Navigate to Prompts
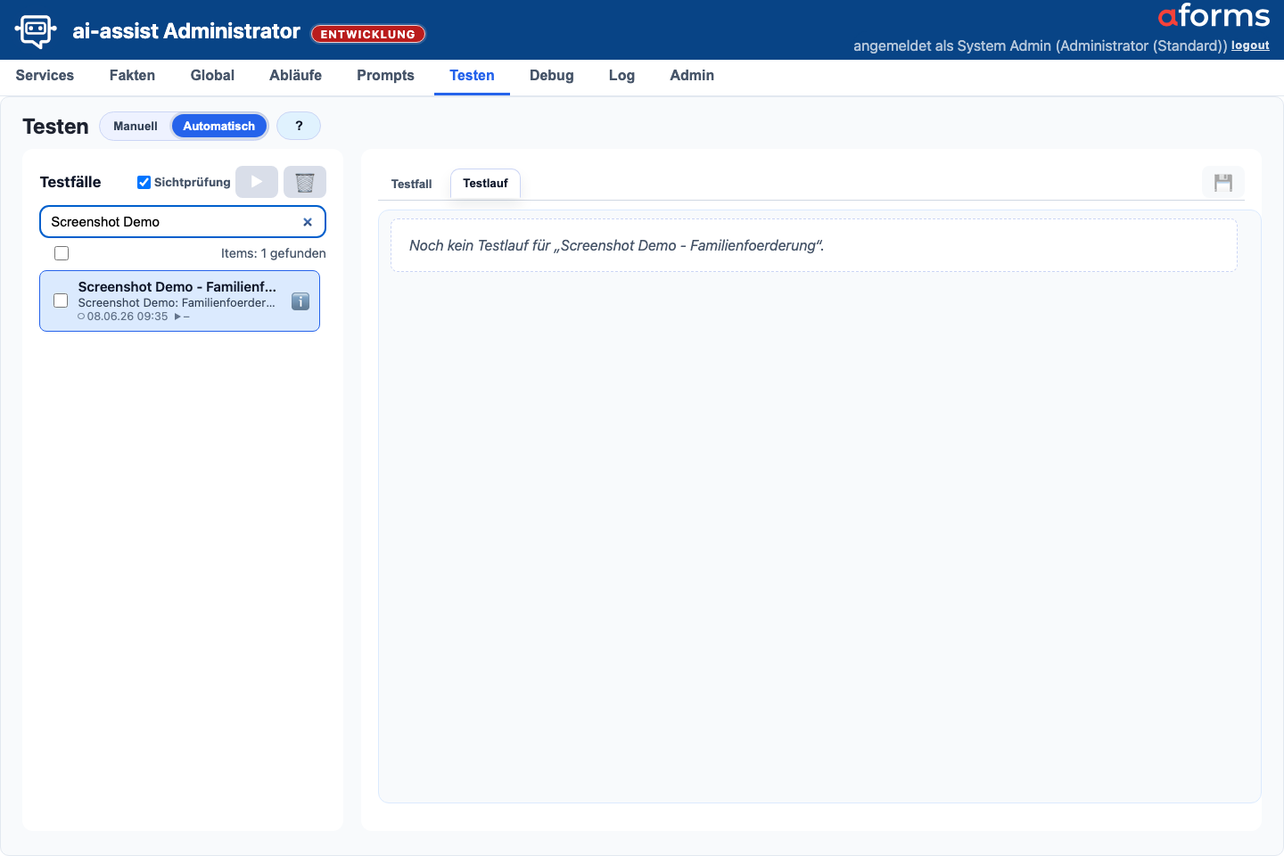Screen dimensions: 1284x856 point(385,76)
